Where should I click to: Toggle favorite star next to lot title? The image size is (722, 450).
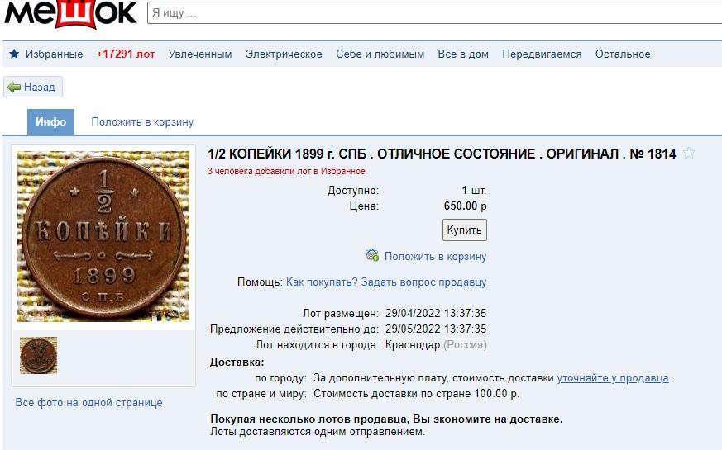(x=689, y=153)
